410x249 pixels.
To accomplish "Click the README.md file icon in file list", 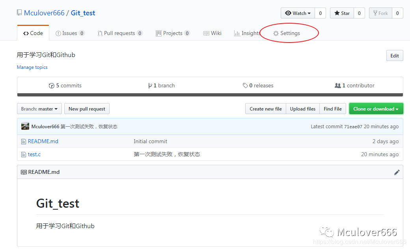I will point(24,142).
